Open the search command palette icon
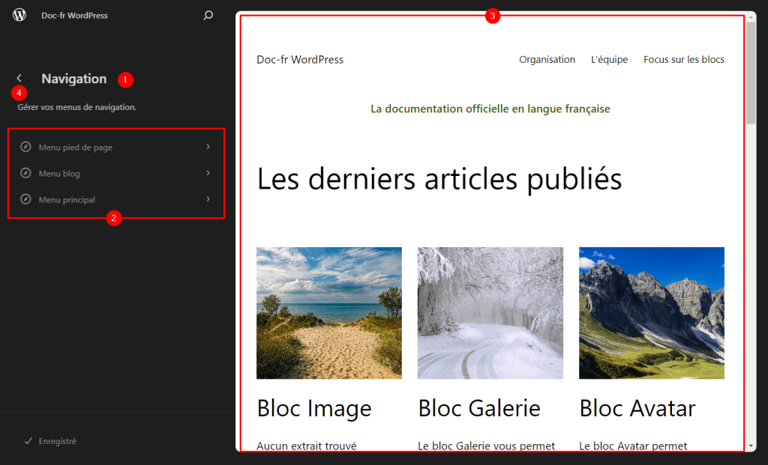768x465 pixels. (208, 15)
